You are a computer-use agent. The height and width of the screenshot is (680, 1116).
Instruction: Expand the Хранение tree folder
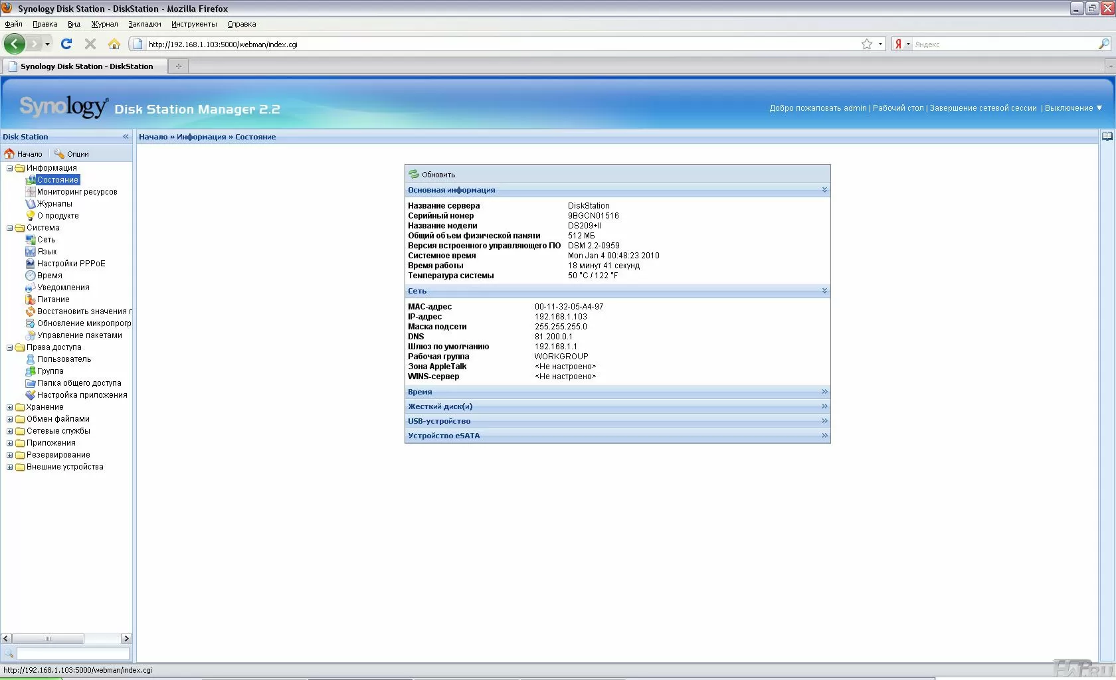point(10,407)
